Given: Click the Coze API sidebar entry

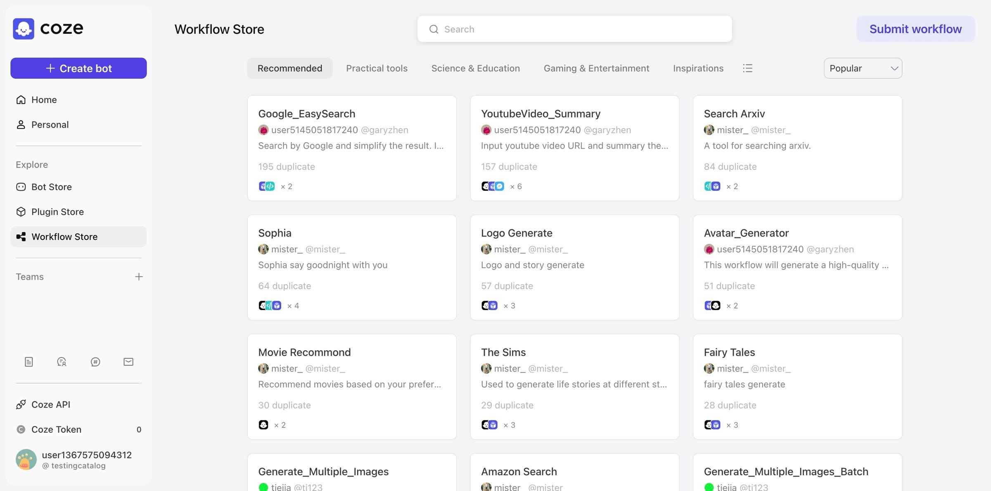Looking at the screenshot, I should coord(51,404).
